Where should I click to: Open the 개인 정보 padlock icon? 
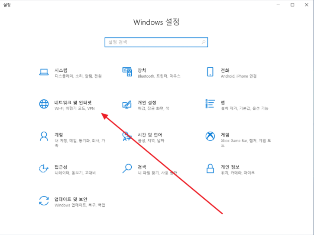coord(210,168)
